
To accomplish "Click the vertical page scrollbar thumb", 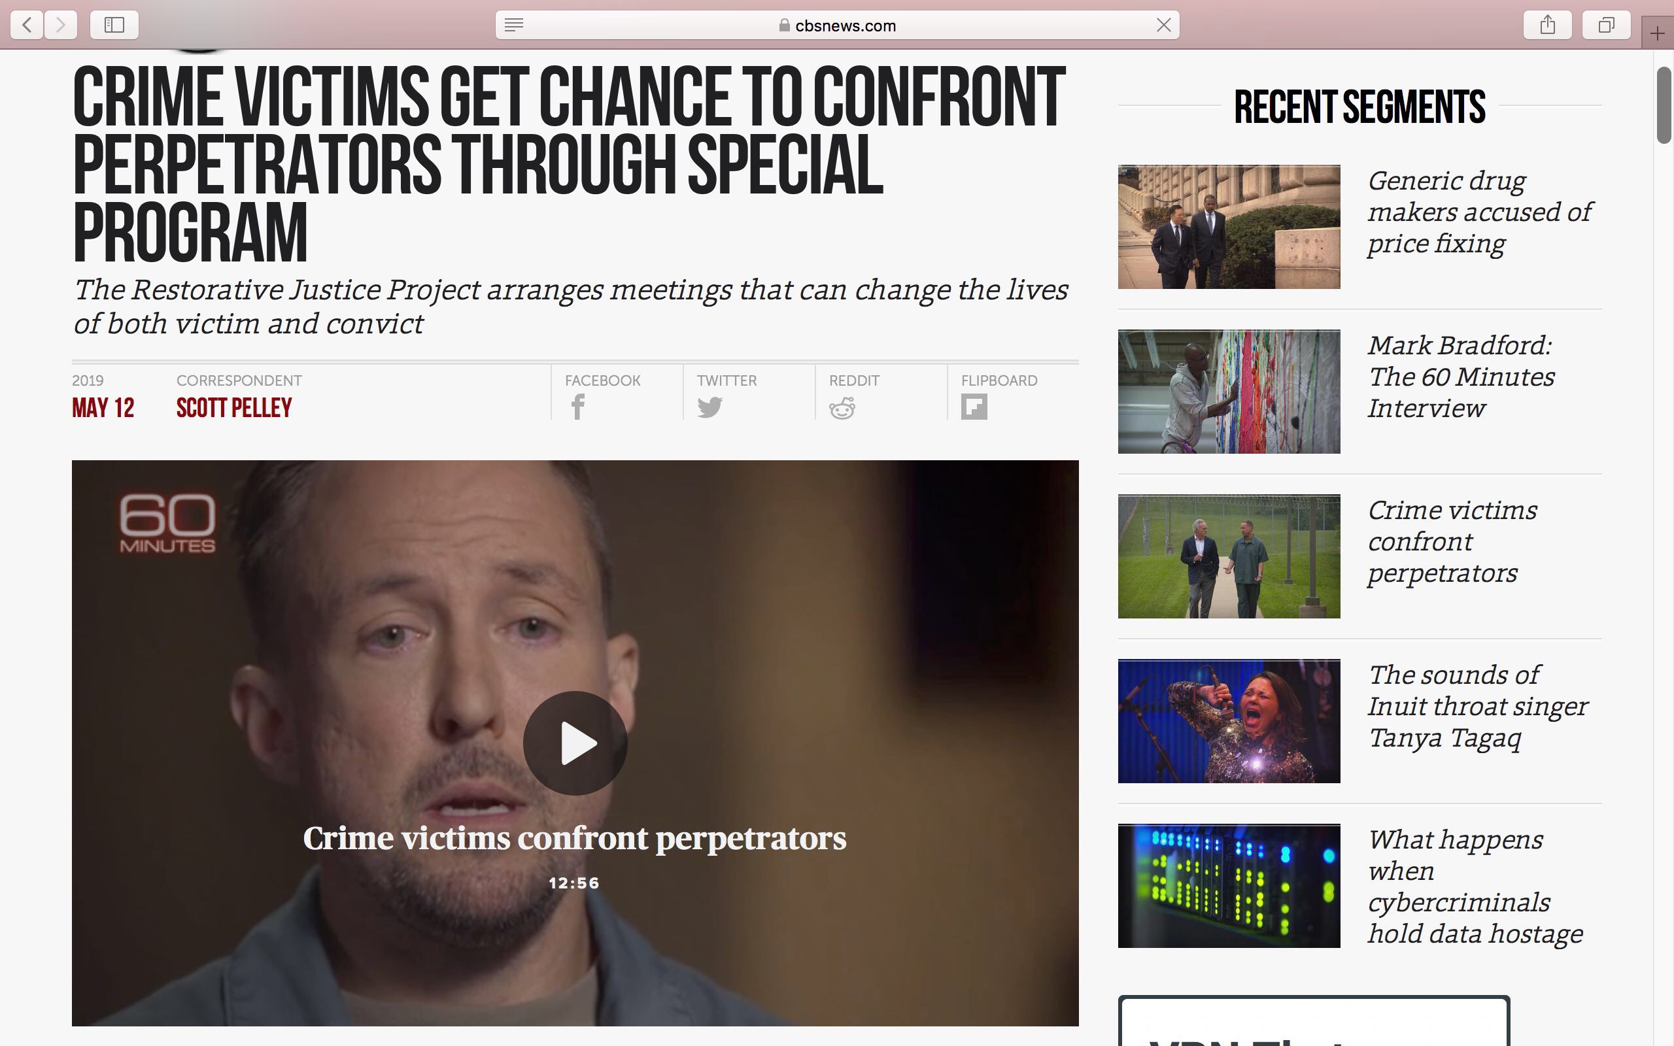I will [1664, 106].
